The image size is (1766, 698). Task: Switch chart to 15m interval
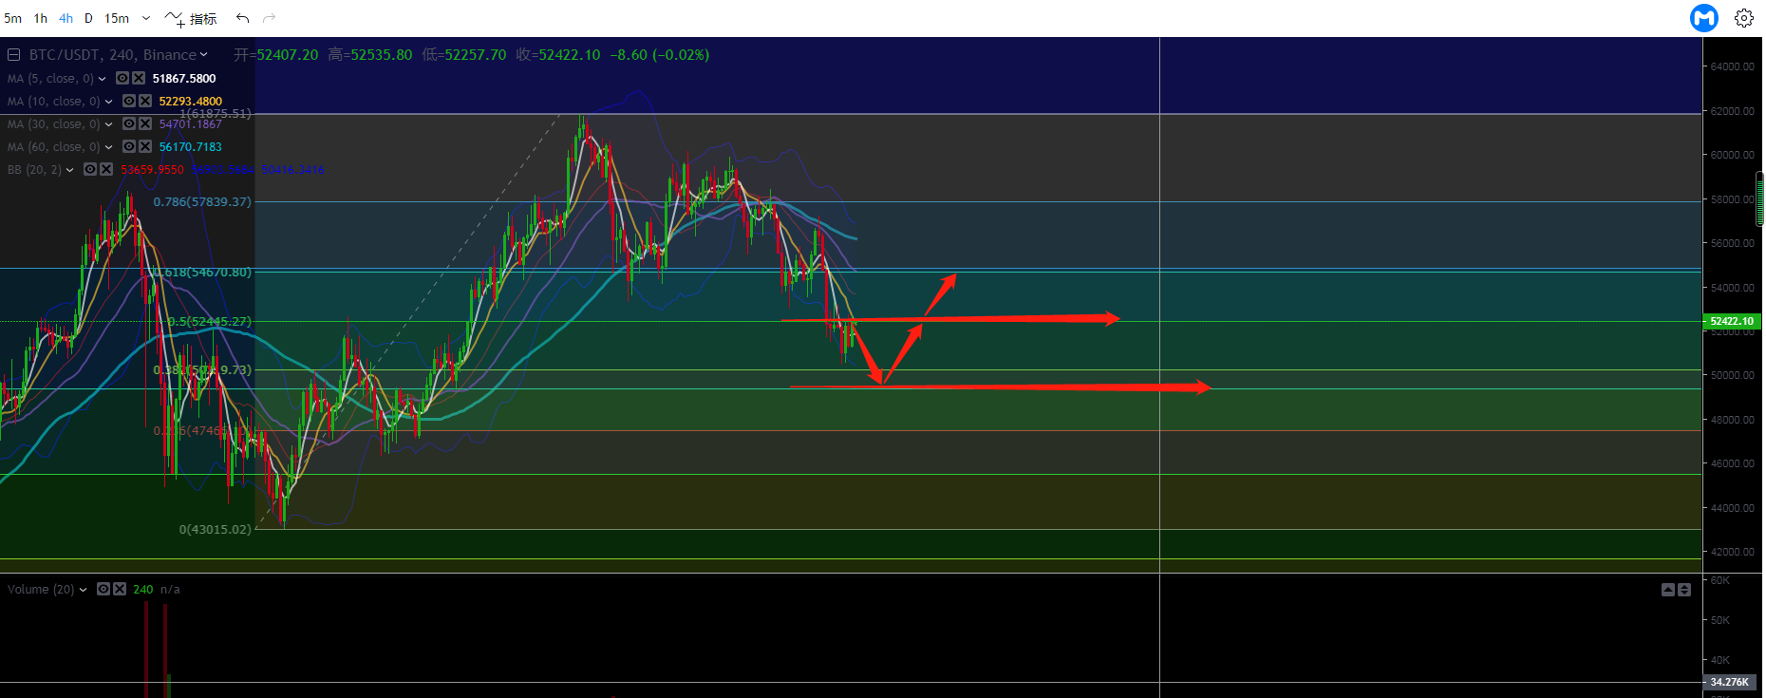coord(117,18)
